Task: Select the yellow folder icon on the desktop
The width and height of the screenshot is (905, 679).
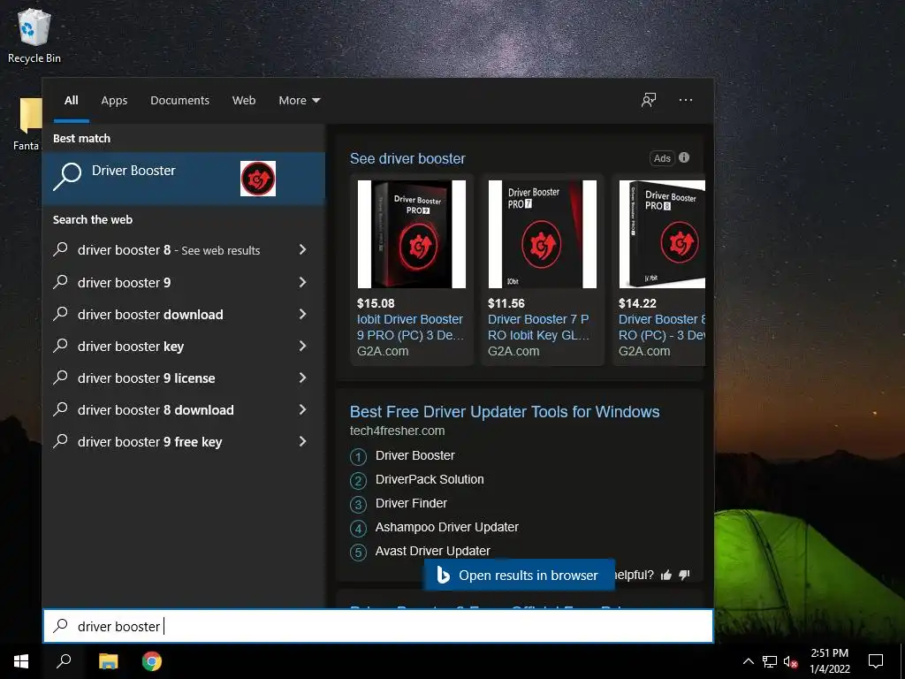Action: point(30,116)
